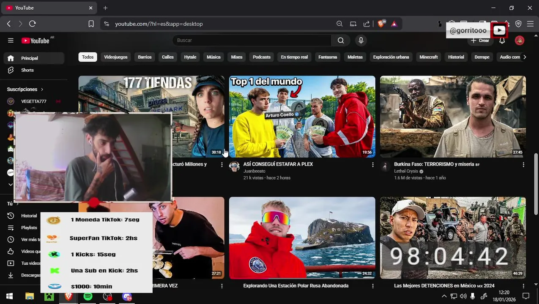Screen dimensions: 539x304
Task: Bookmark this page with the bookmark icon
Action: 91,24
